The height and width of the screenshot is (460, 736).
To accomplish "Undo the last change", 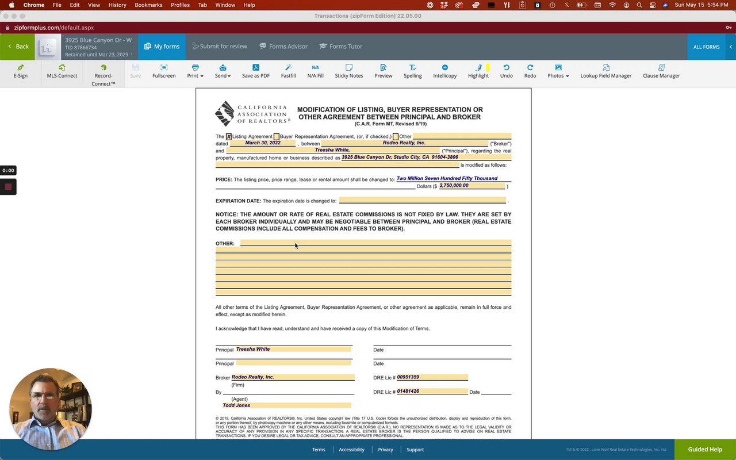I will pyautogui.click(x=507, y=71).
